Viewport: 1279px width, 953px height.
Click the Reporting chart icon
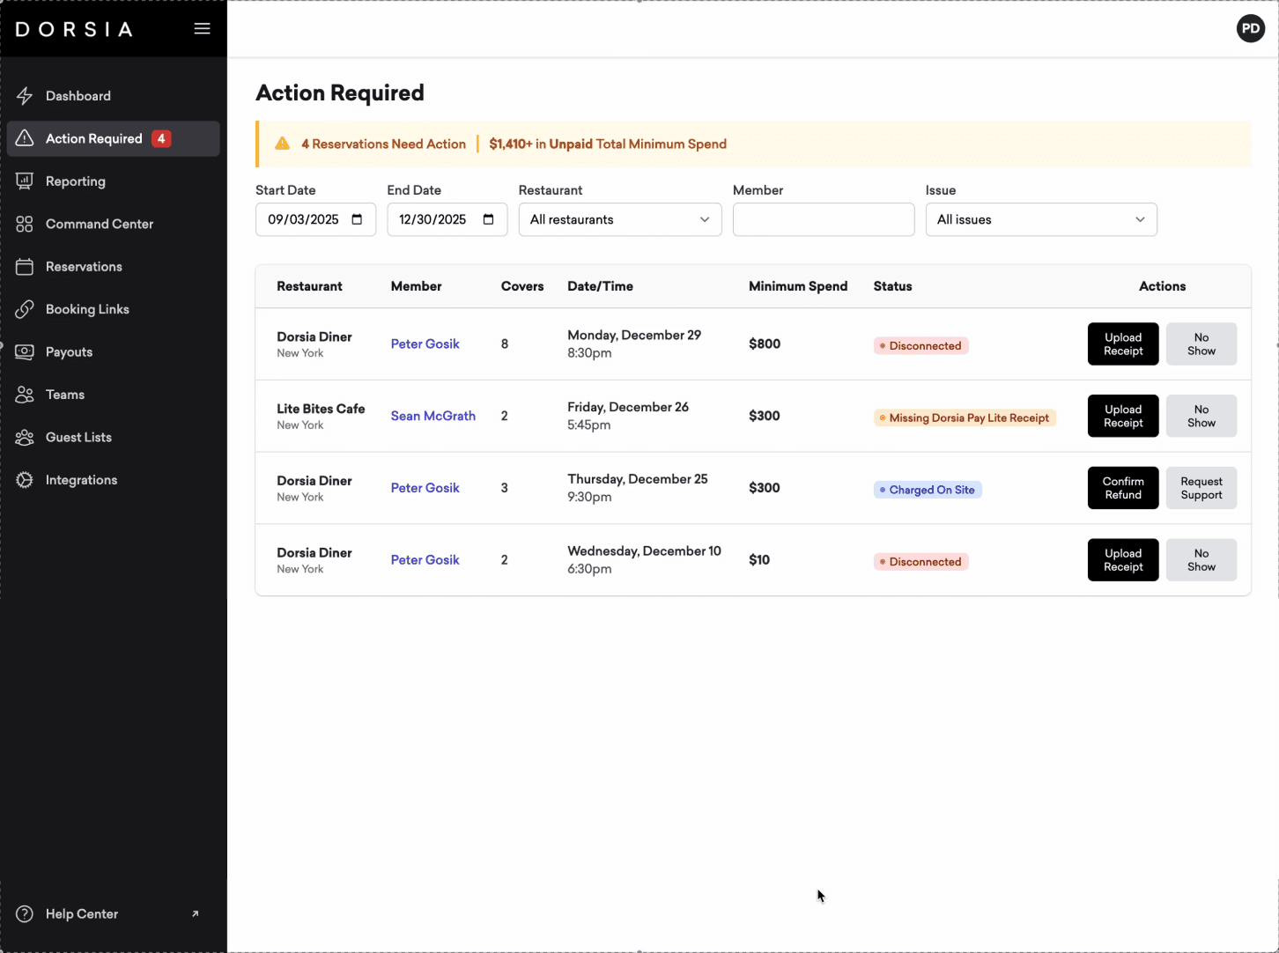[25, 181]
